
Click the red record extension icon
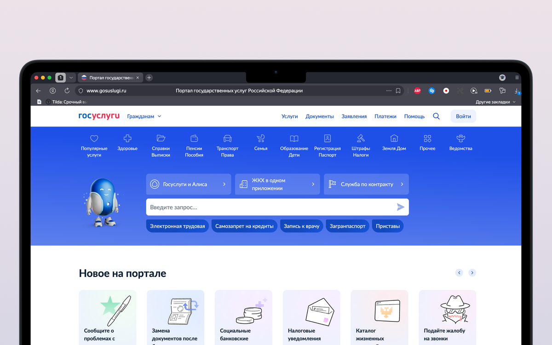point(446,91)
